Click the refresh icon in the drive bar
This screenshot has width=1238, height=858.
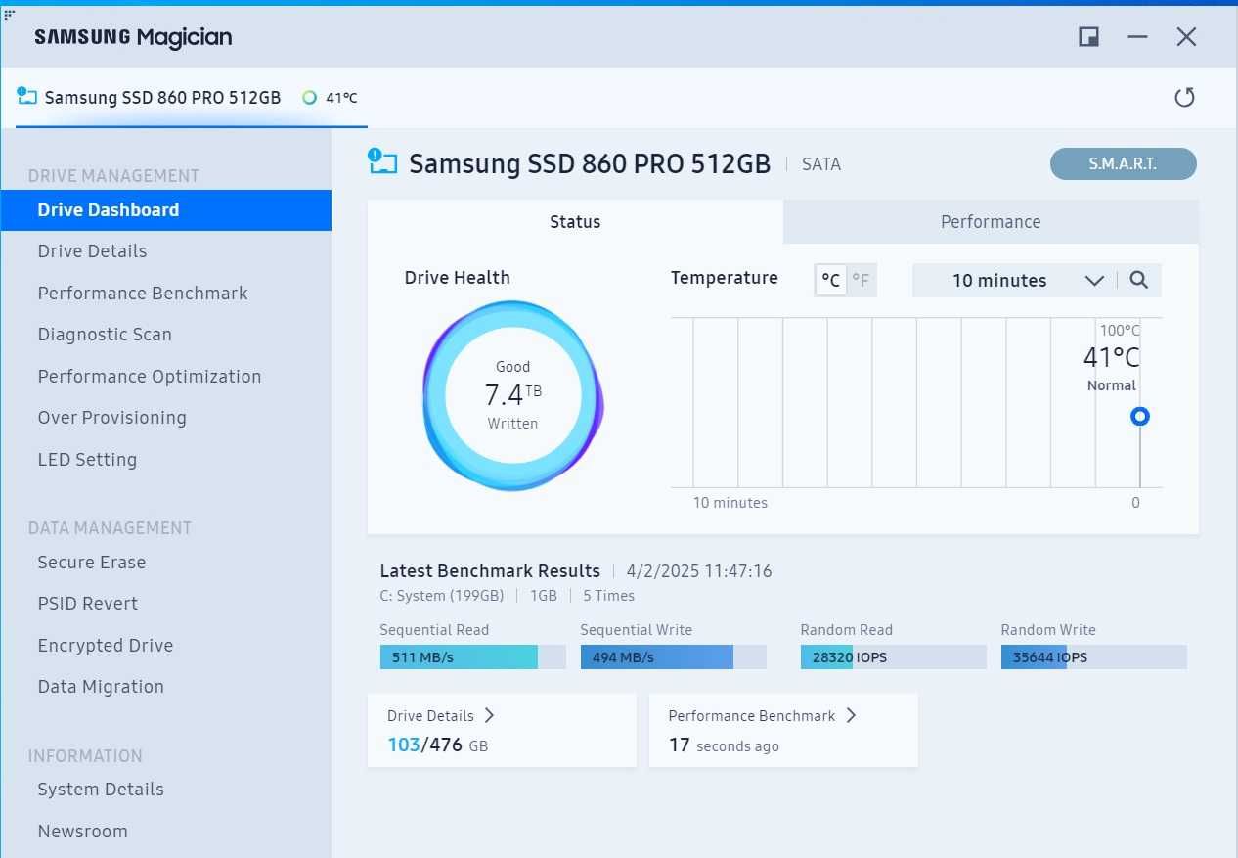(1184, 97)
